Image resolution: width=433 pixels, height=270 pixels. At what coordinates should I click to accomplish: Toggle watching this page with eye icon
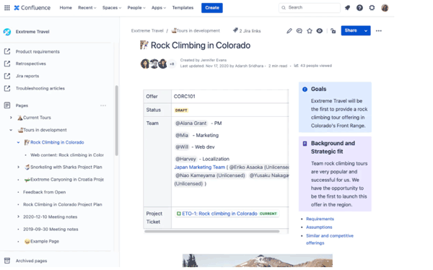click(x=320, y=30)
